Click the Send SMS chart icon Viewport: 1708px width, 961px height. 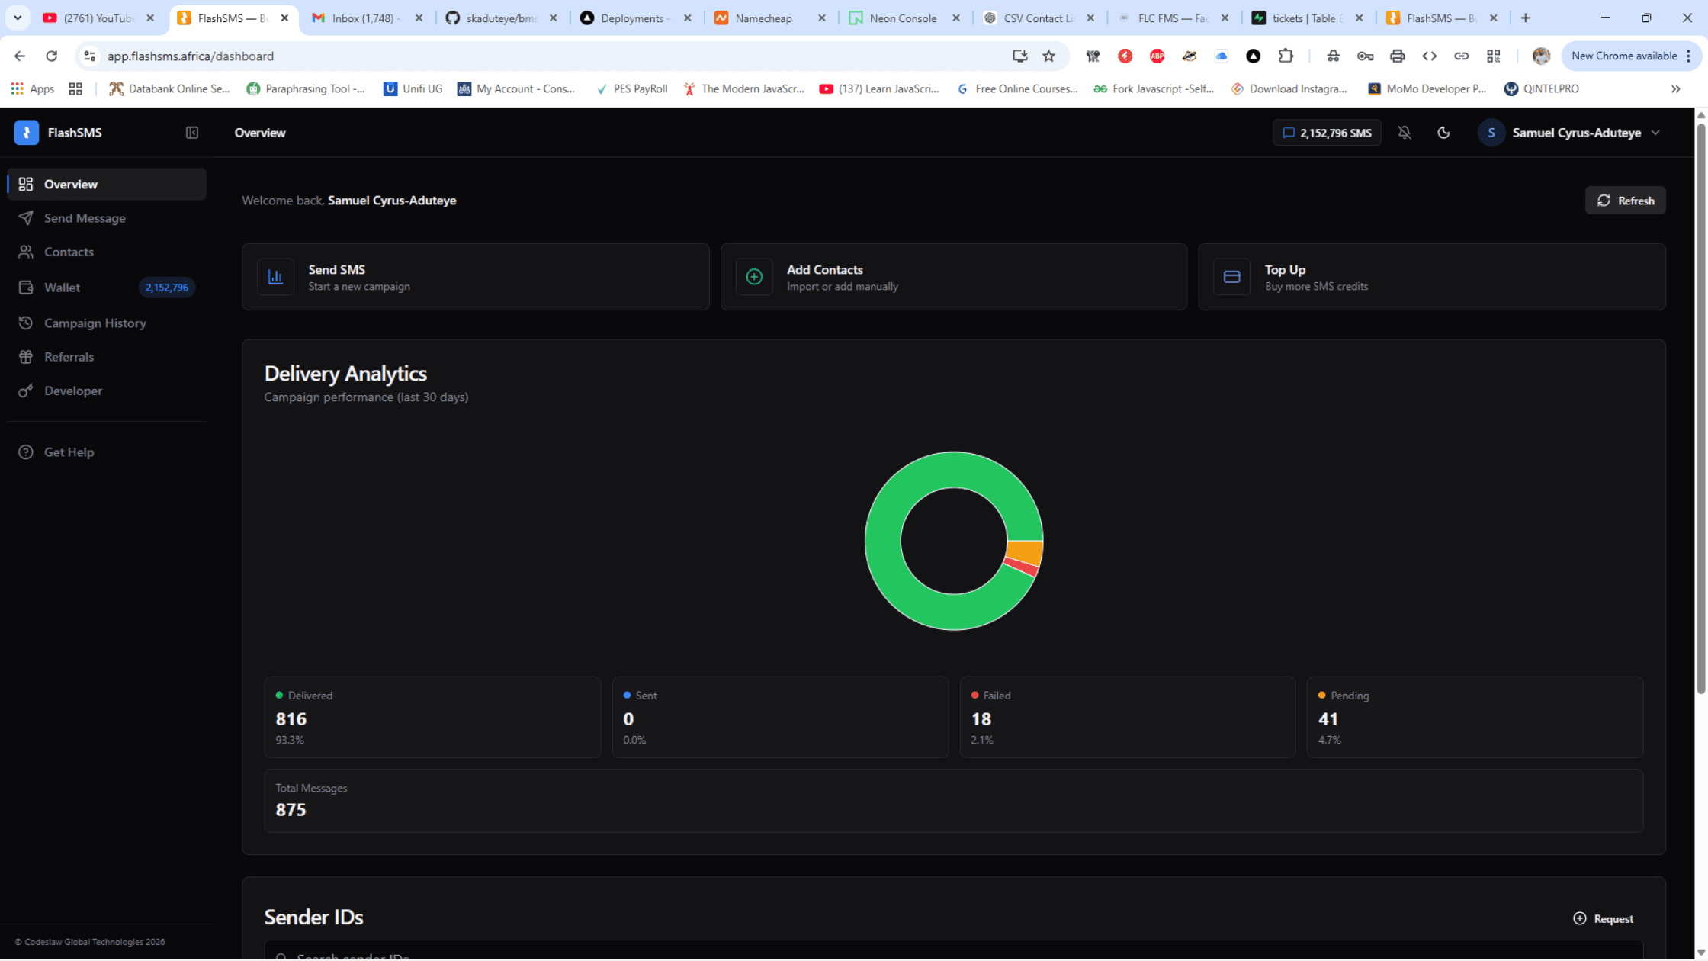pos(275,277)
